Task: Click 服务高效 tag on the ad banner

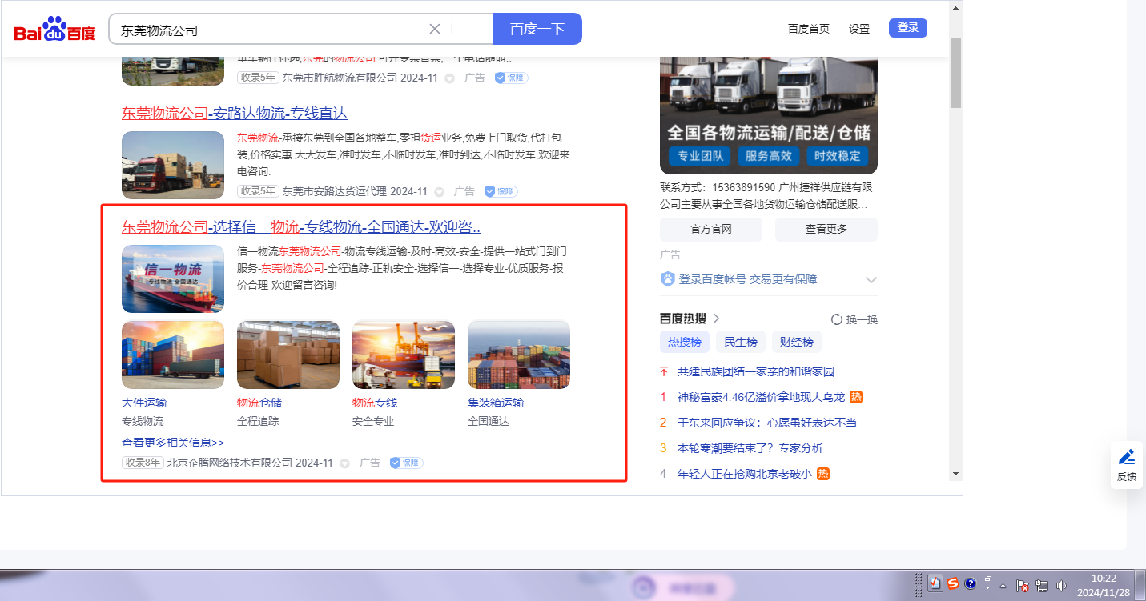Action: point(769,156)
